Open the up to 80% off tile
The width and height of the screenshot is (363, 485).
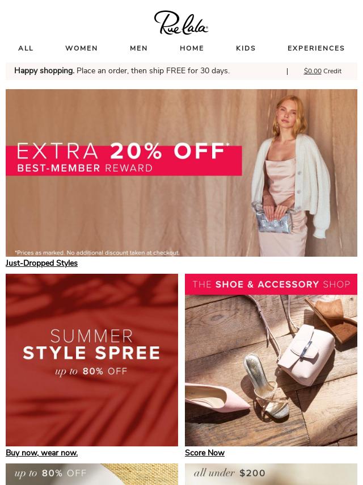point(92,474)
